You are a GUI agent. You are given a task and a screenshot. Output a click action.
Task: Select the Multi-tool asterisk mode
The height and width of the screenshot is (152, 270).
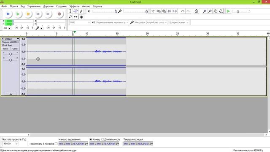tap(81, 17)
